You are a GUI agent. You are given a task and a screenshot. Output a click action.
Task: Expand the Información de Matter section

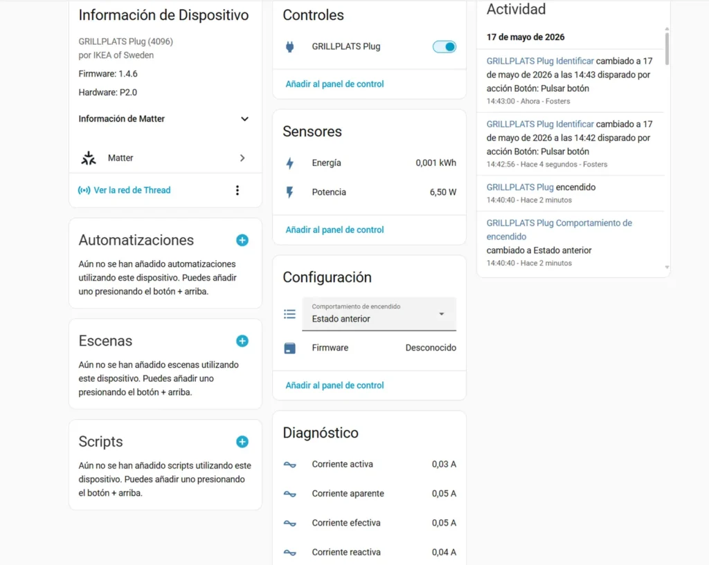tap(163, 119)
